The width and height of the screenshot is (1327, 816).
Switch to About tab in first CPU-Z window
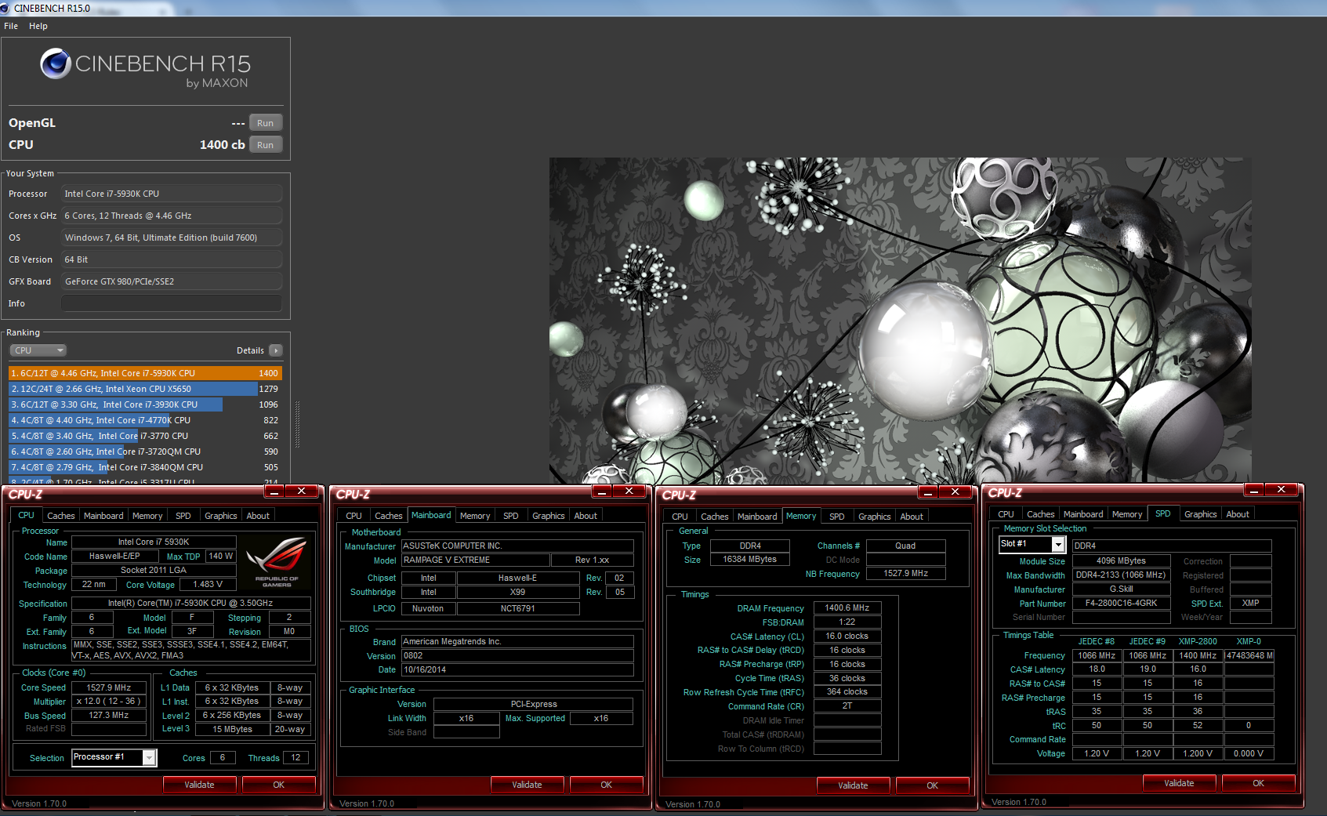click(x=258, y=516)
